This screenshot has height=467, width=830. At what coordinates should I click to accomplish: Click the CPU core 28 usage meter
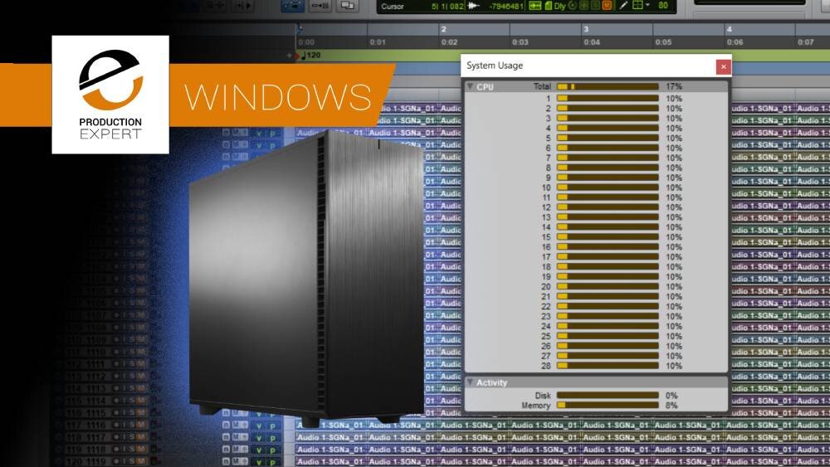608,366
